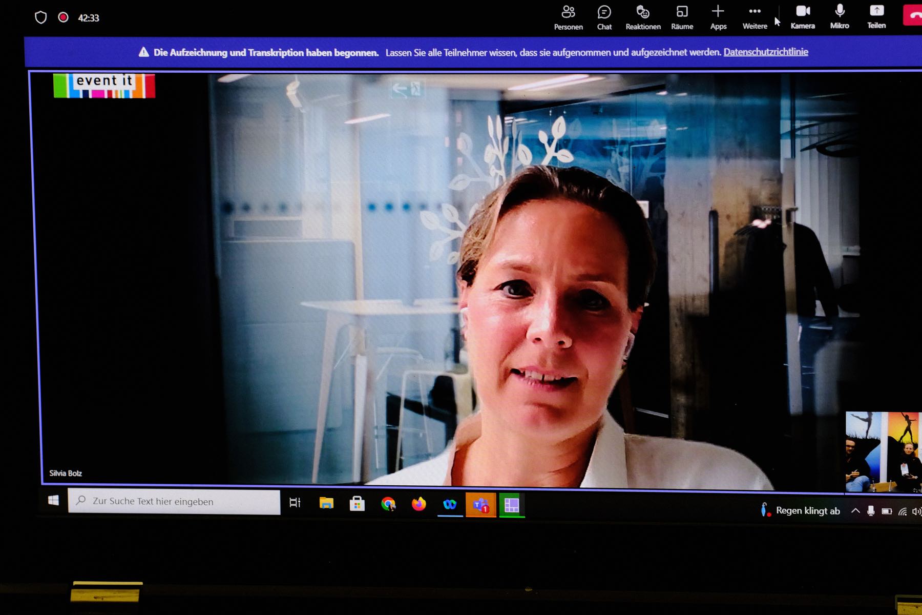922x615 pixels.
Task: Open Microsoft Store from taskbar
Action: pos(357,504)
